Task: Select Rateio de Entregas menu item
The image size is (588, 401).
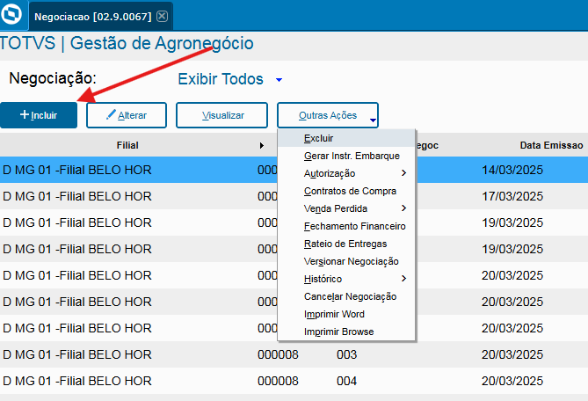Action: [346, 244]
